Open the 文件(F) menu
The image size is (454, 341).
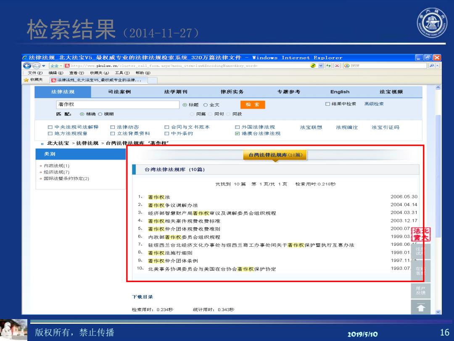[x=35, y=73]
